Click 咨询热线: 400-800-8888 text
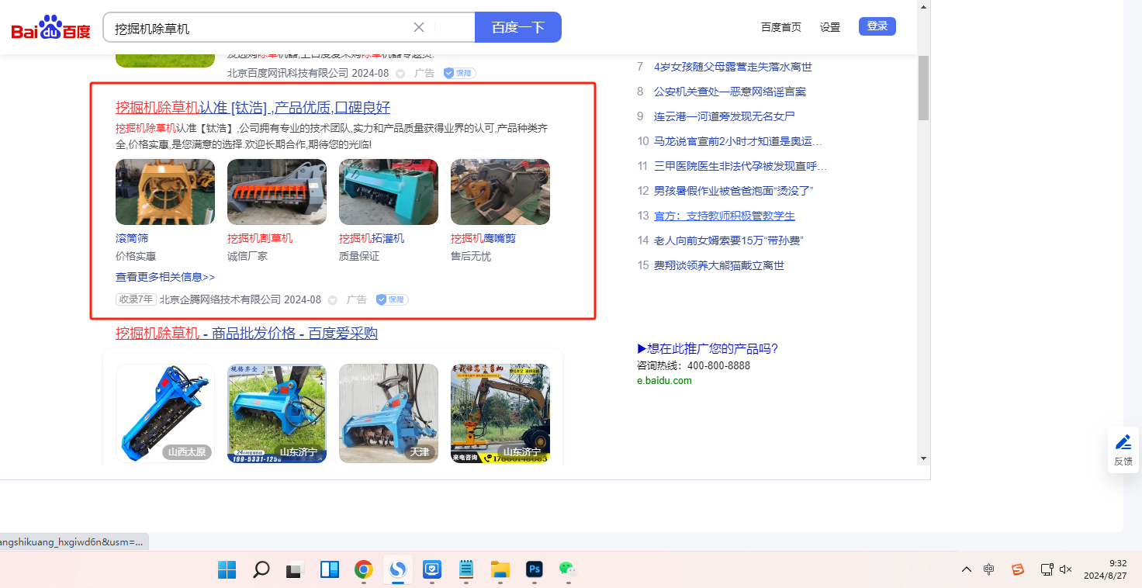Image resolution: width=1142 pixels, height=588 pixels. [x=694, y=365]
